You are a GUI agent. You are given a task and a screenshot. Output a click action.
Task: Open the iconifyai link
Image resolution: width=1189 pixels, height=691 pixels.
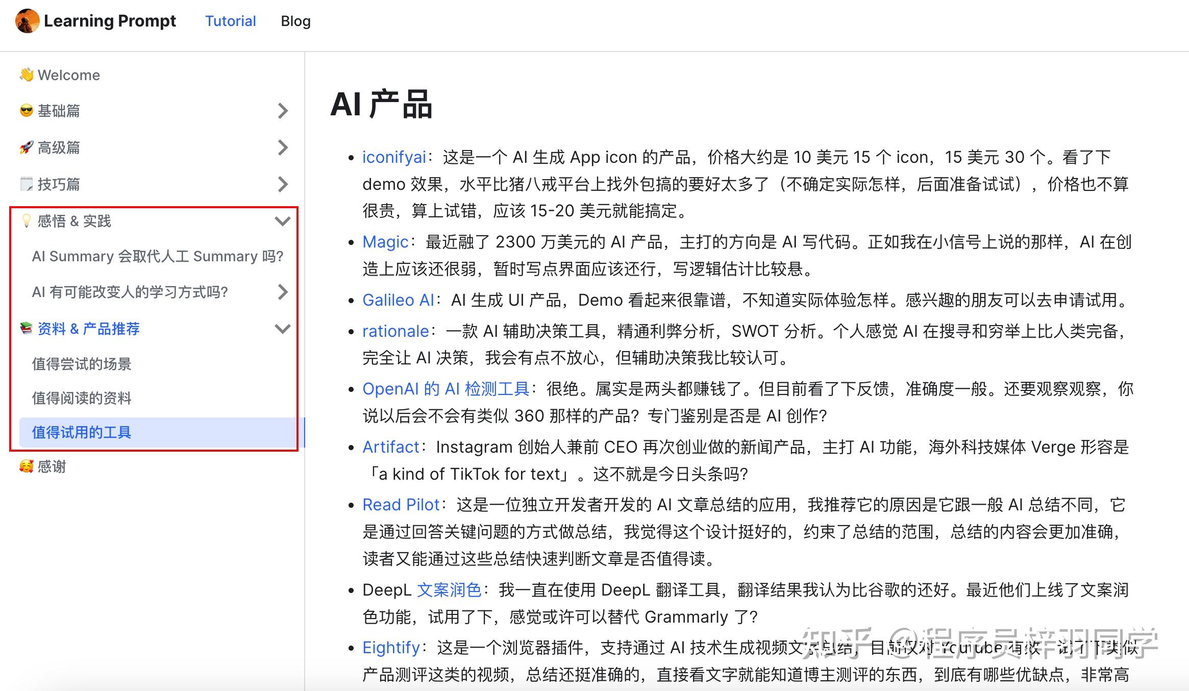click(x=394, y=157)
